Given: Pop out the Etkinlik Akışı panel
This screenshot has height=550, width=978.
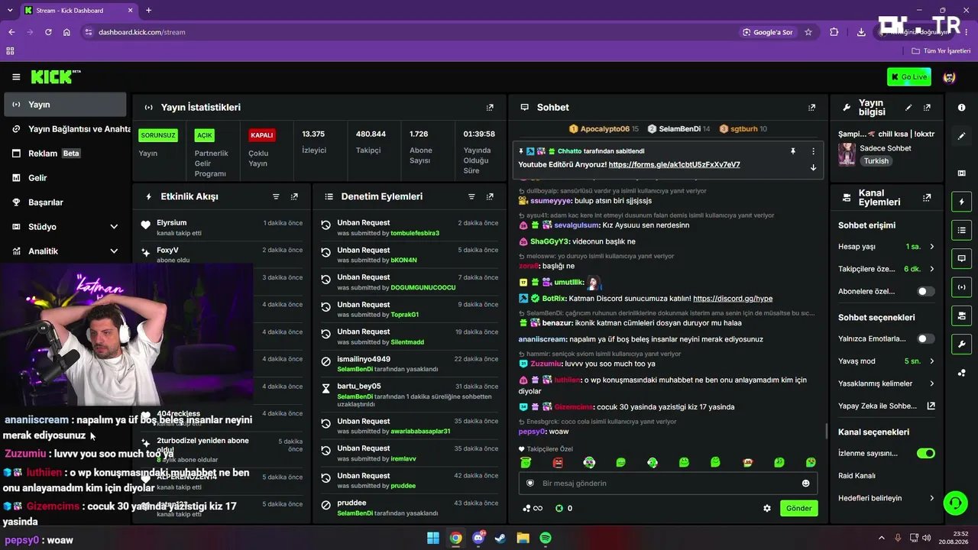Looking at the screenshot, I should click(294, 196).
